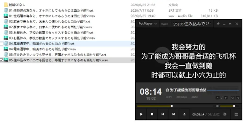Image resolution: width=251 pixels, height=136 pixels.
Task: Mute audio with the speaker icon
Action: tap(217, 106)
